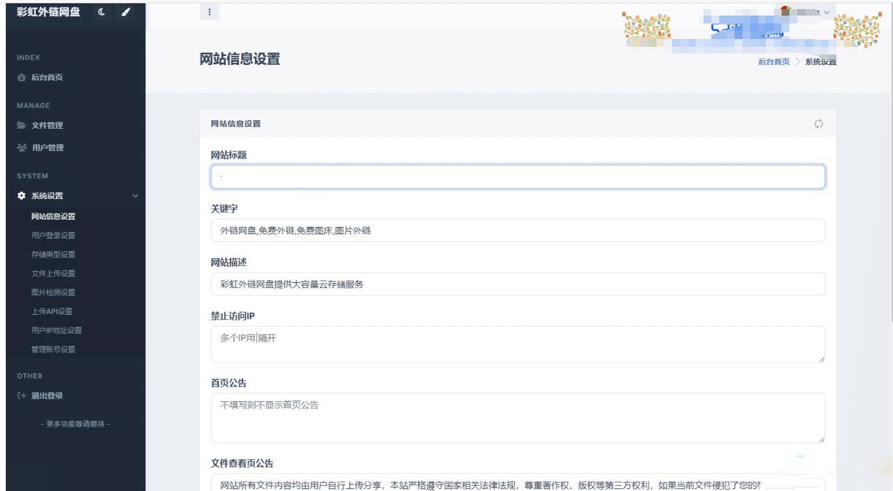Click the paintbrush theme icon
The width and height of the screenshot is (893, 491).
[x=125, y=12]
